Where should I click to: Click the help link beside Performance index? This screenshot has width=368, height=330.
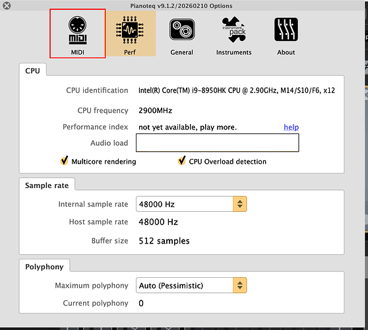tap(291, 127)
